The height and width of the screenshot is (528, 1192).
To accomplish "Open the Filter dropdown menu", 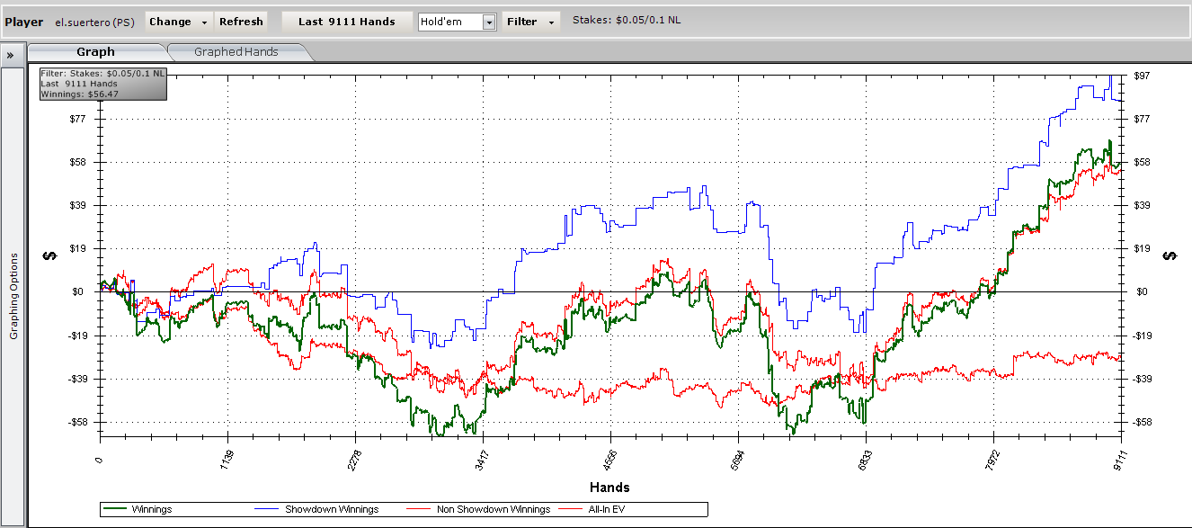I will [x=530, y=22].
